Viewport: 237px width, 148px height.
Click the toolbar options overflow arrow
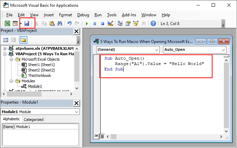[223, 24]
